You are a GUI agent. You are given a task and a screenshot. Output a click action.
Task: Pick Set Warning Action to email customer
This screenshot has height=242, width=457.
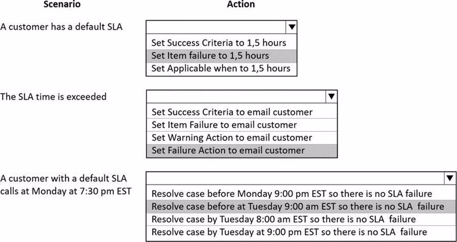(x=232, y=138)
